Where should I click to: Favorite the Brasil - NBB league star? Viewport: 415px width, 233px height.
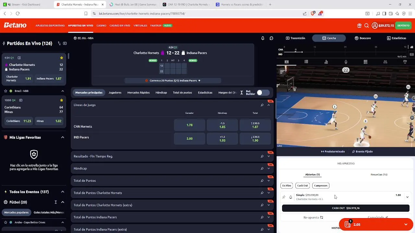tap(6, 91)
